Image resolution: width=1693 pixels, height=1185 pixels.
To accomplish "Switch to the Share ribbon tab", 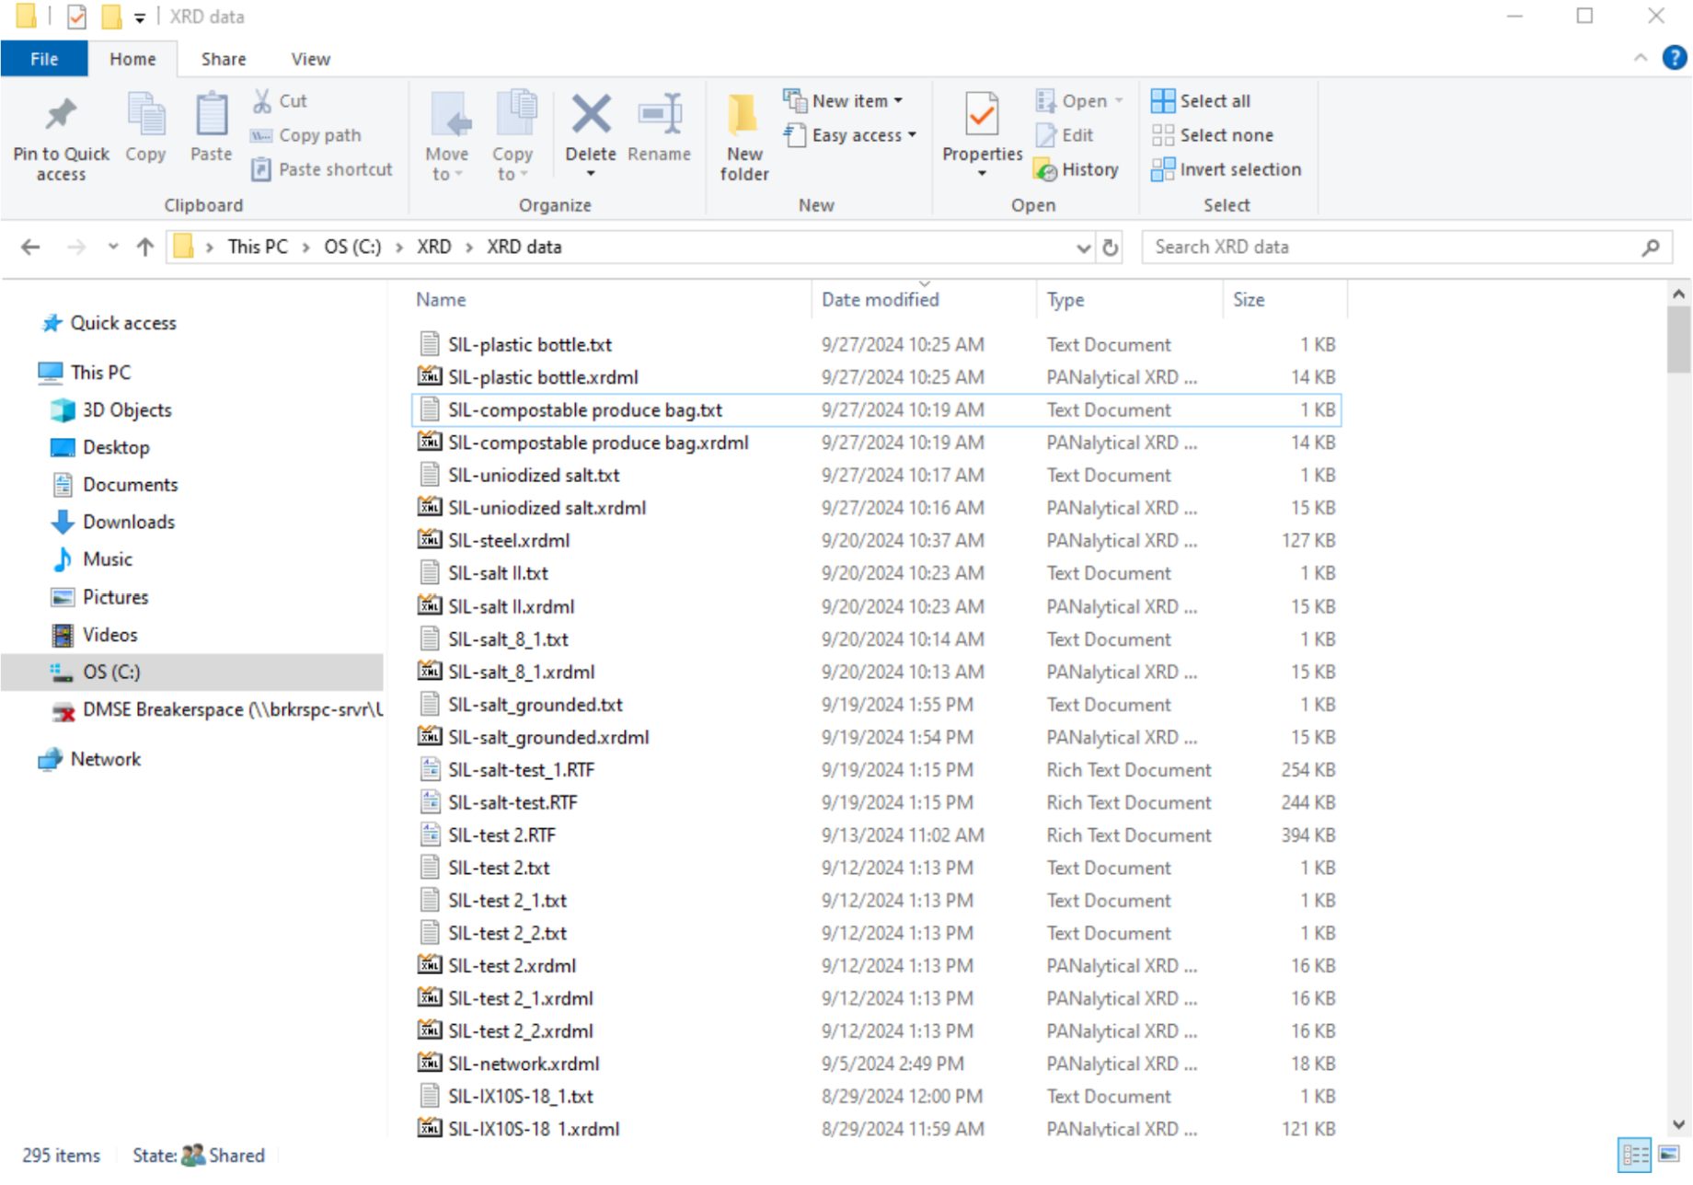I will (224, 59).
